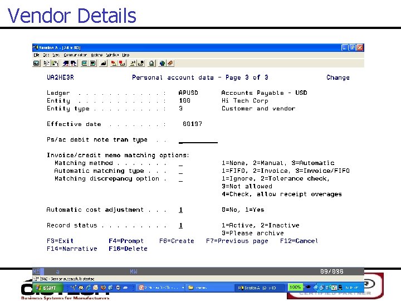This screenshot has height=301, width=401.
Task: Click the F3=Exit function key
Action: coord(60,241)
